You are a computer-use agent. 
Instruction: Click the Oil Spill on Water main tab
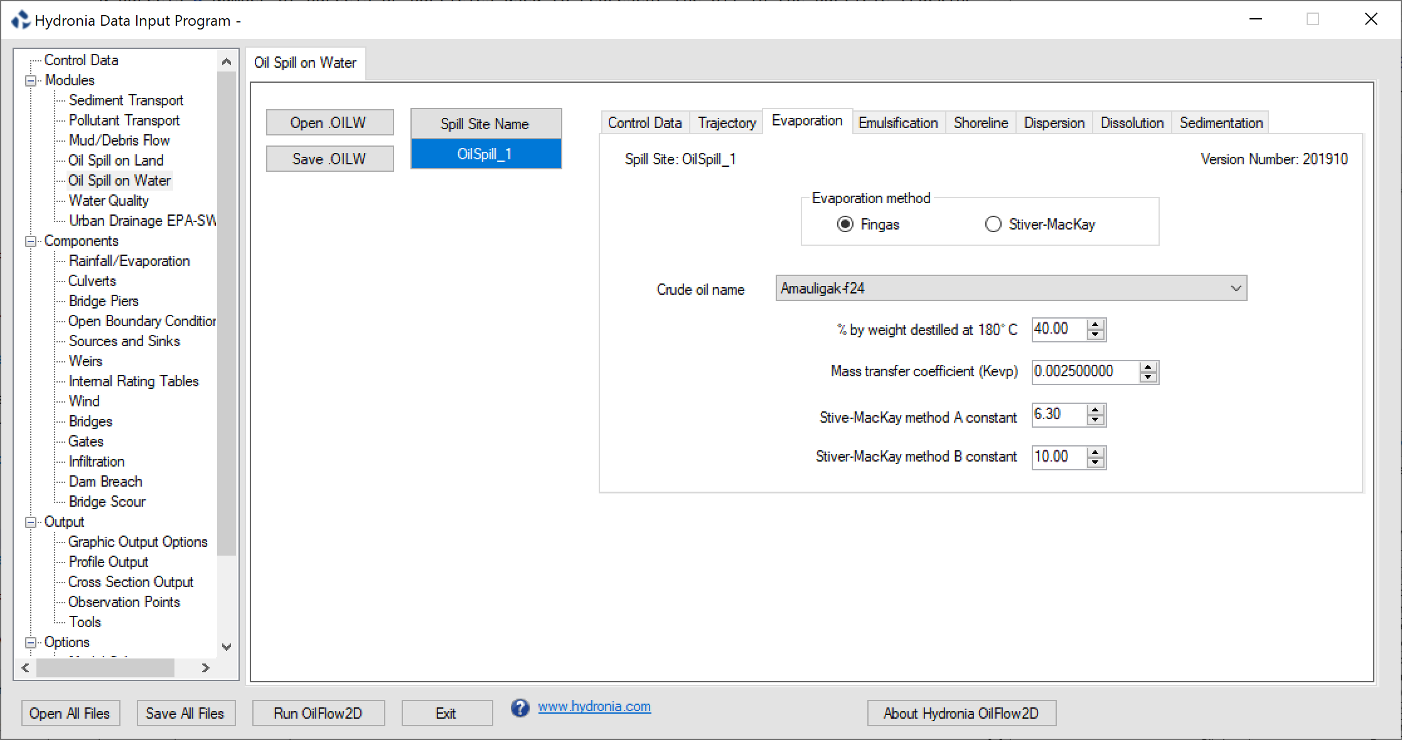[x=305, y=63]
